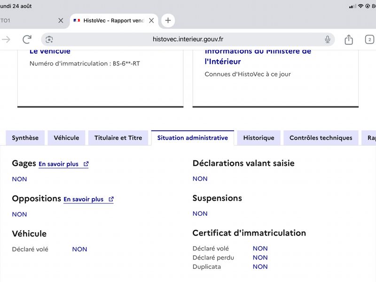
Task: Click the Certificat d'immatriculation heading
Action: point(249,233)
